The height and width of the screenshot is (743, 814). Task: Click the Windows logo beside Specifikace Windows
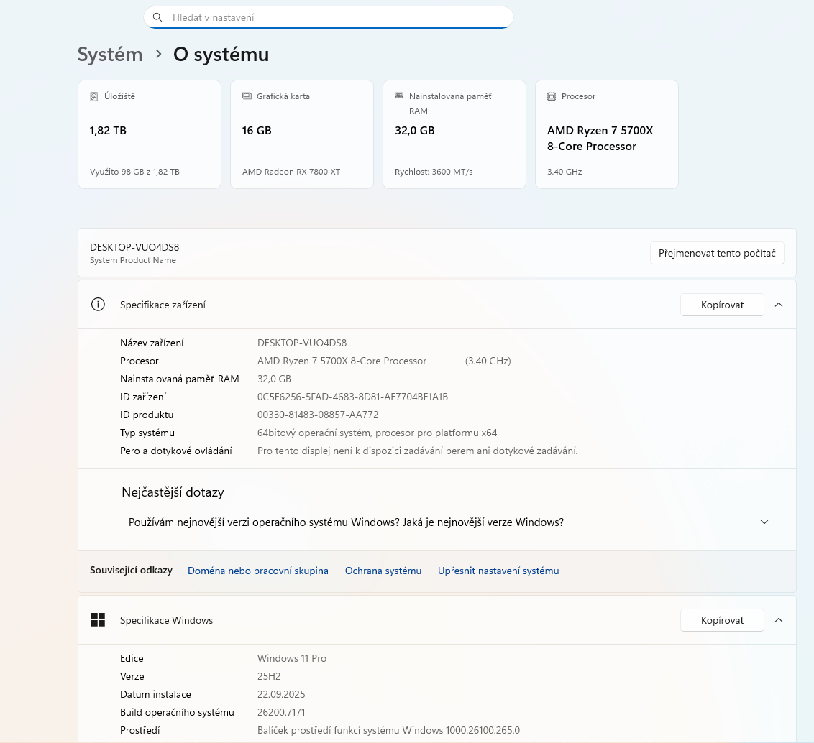[98, 620]
